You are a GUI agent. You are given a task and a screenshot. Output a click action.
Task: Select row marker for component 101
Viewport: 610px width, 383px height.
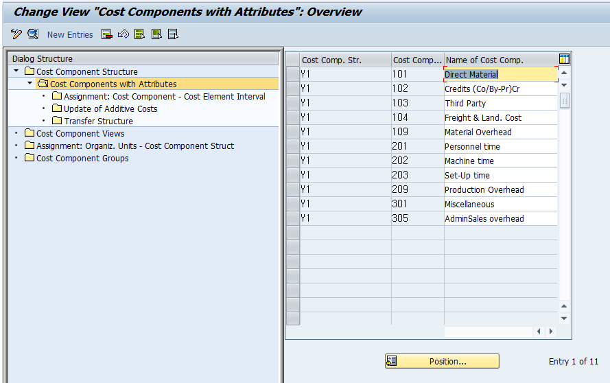292,74
